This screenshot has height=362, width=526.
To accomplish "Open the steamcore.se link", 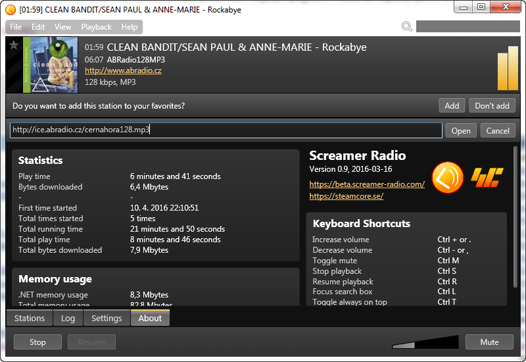I will [x=347, y=196].
